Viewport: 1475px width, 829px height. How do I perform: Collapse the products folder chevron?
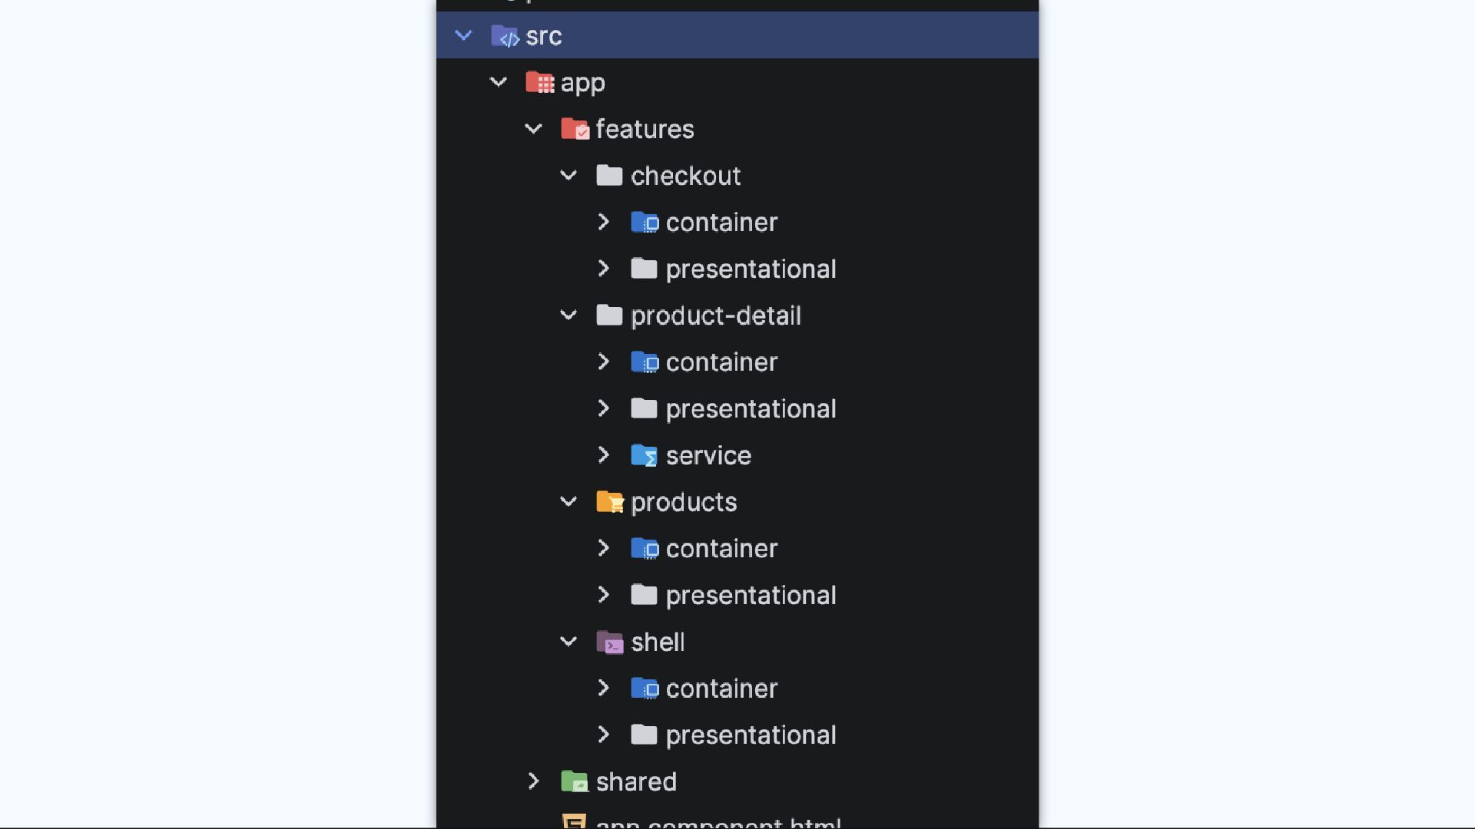tap(568, 502)
